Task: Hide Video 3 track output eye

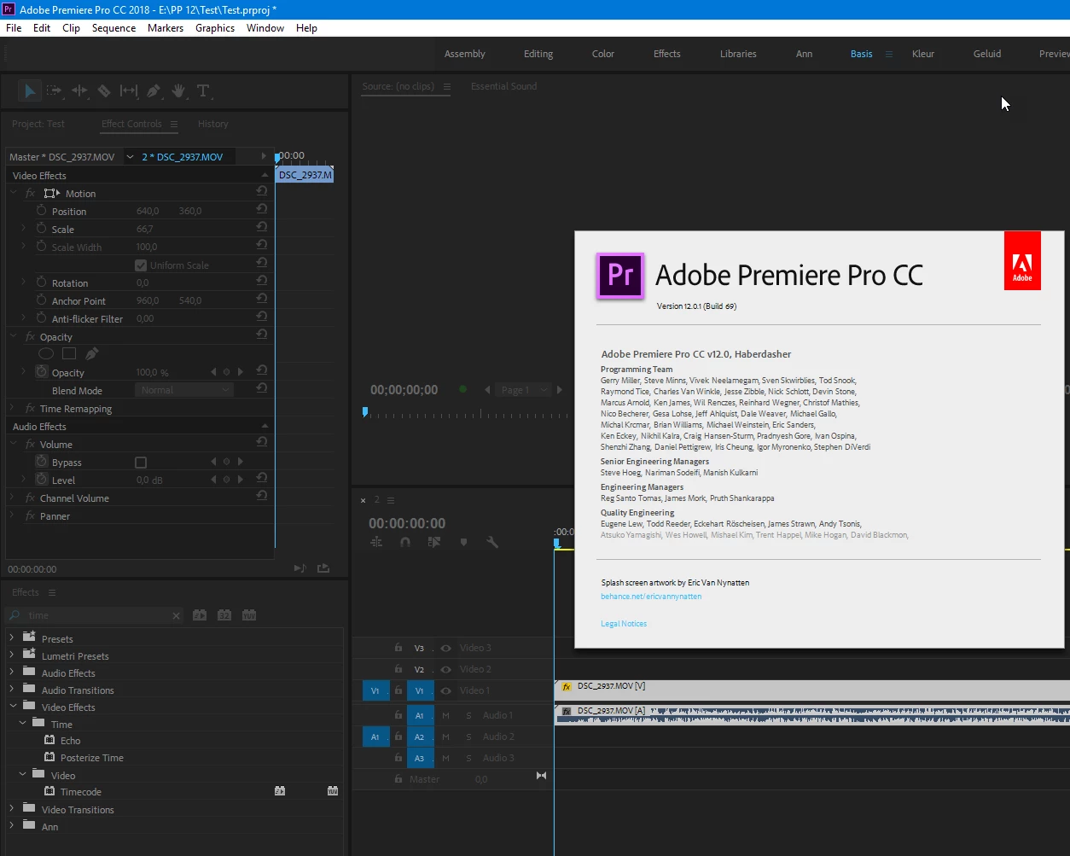Action: click(445, 648)
